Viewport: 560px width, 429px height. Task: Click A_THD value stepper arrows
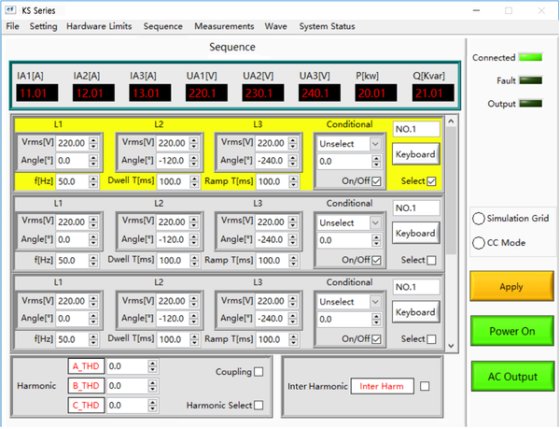152,366
